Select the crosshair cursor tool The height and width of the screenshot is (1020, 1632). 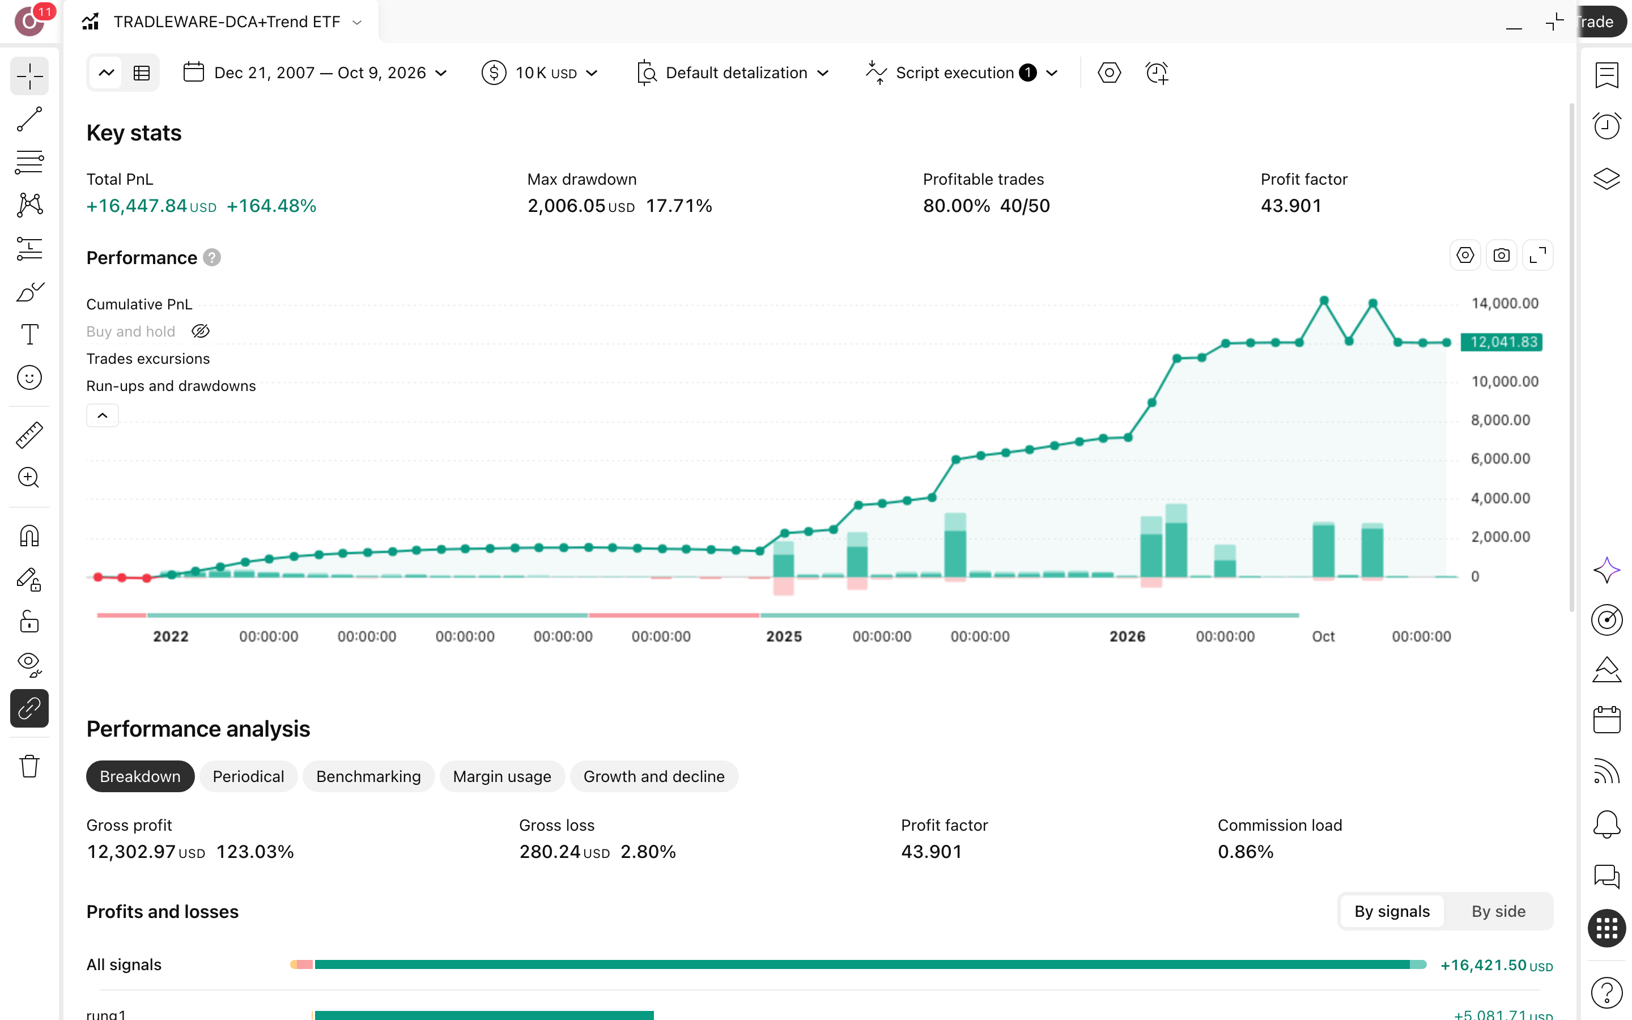(29, 75)
